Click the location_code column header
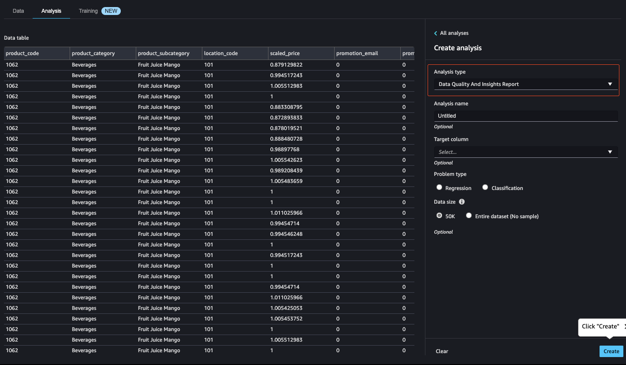The image size is (626, 365). 235,53
